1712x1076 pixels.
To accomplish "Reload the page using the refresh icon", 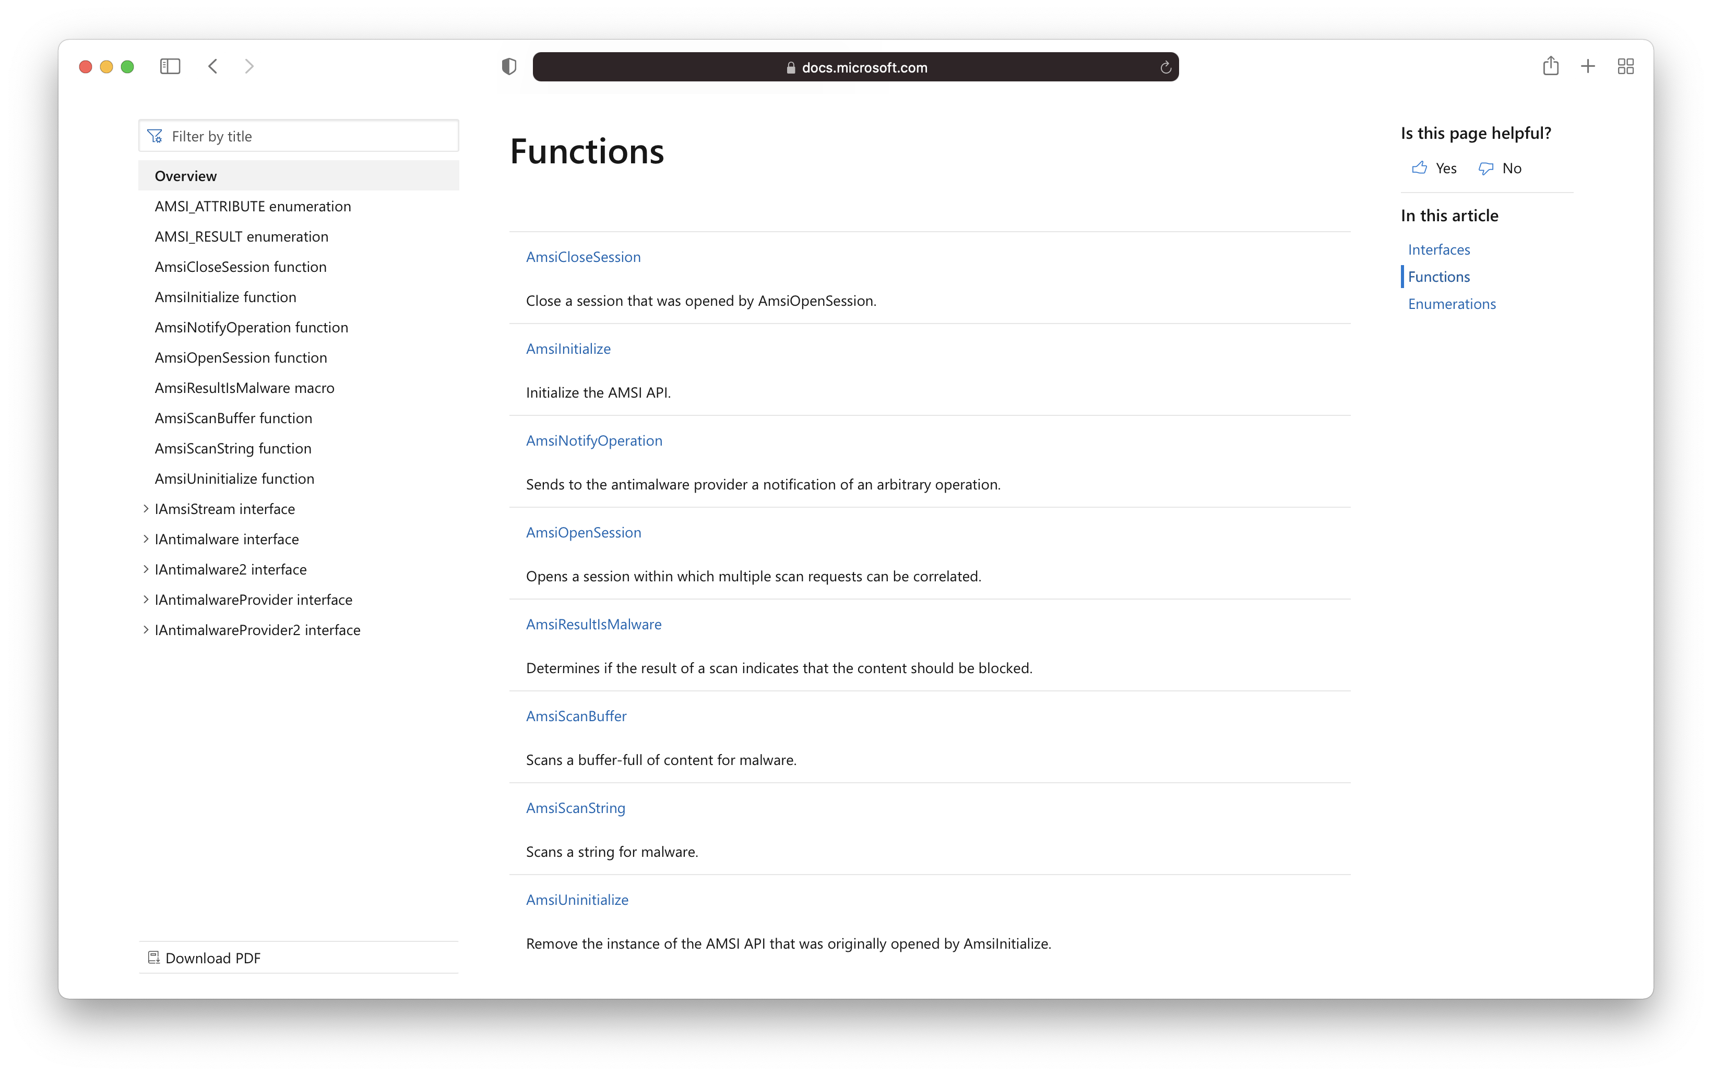I will [x=1166, y=67].
